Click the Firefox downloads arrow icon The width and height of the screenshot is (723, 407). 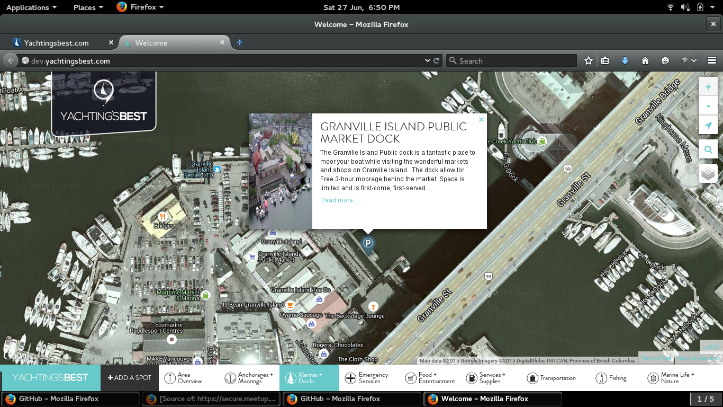click(625, 61)
